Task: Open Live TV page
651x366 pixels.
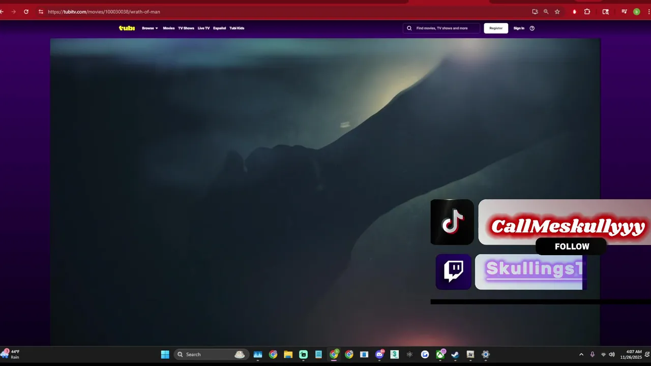Action: 203,28
